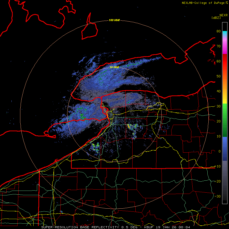The image size is (229, 229).
Task: Click the 0 dBZ scale value
Action: point(220,151)
